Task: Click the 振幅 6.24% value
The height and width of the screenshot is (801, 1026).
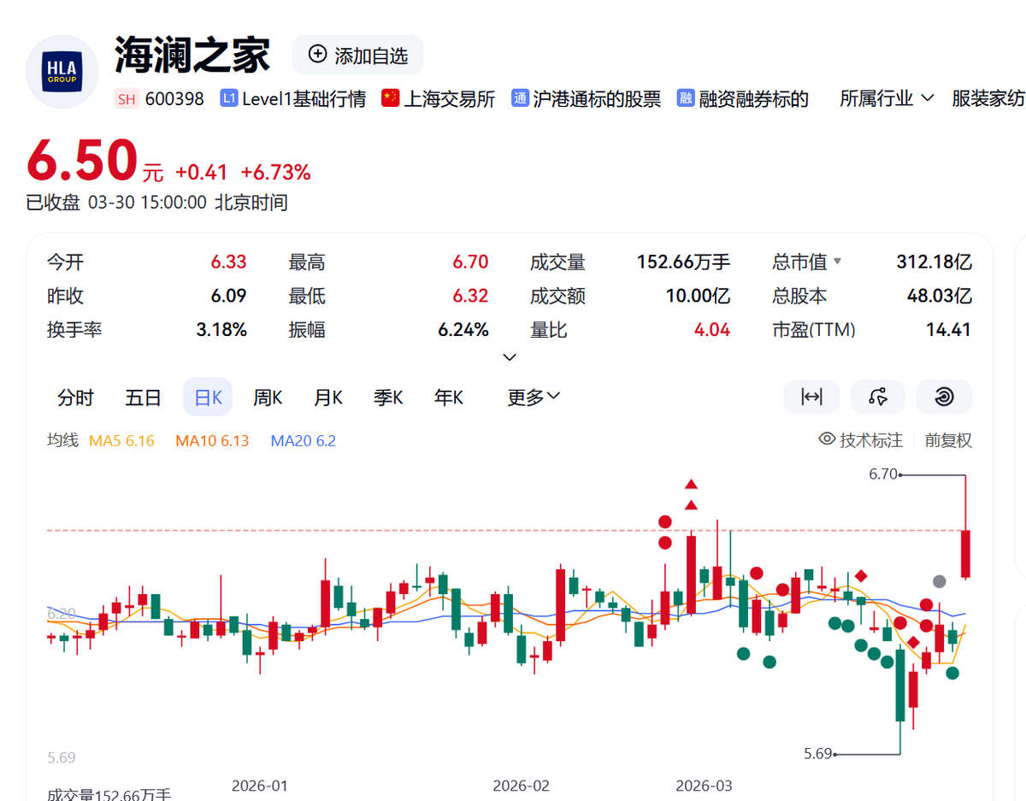Action: tap(463, 329)
